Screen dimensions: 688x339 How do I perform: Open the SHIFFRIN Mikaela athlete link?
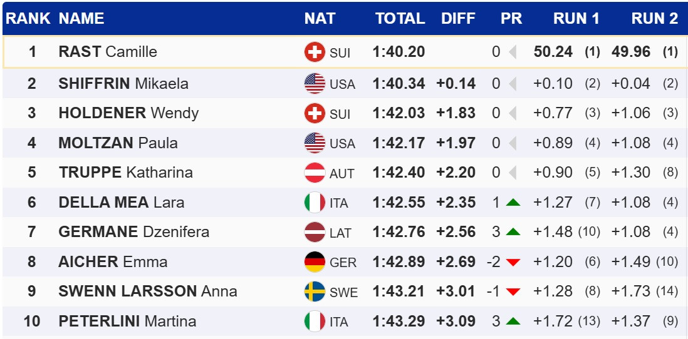point(123,83)
